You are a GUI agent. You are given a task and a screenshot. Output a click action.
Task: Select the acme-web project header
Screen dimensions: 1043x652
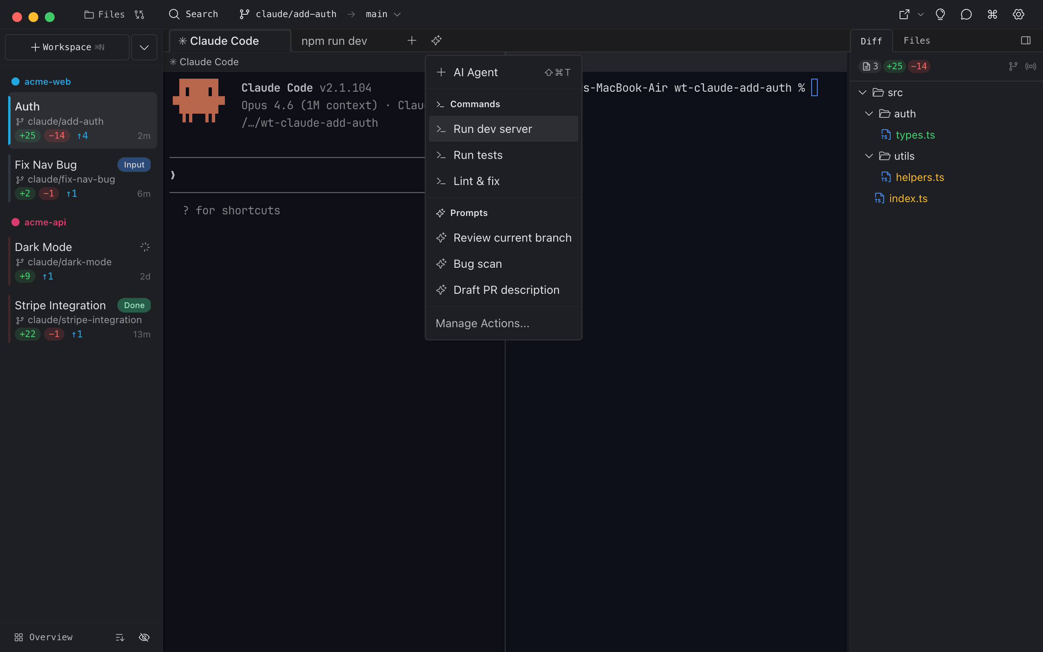(x=47, y=81)
